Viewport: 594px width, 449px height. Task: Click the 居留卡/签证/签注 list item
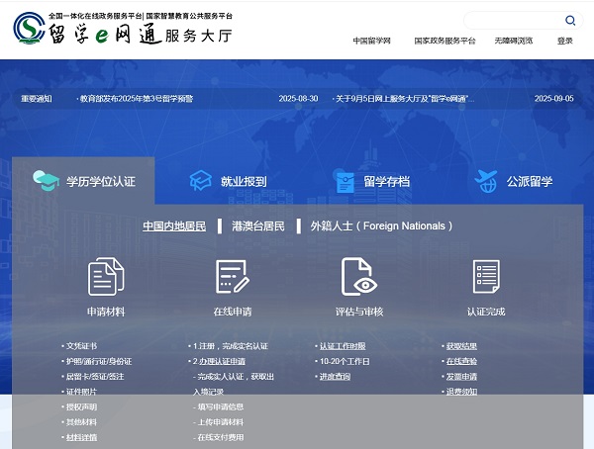click(x=95, y=377)
